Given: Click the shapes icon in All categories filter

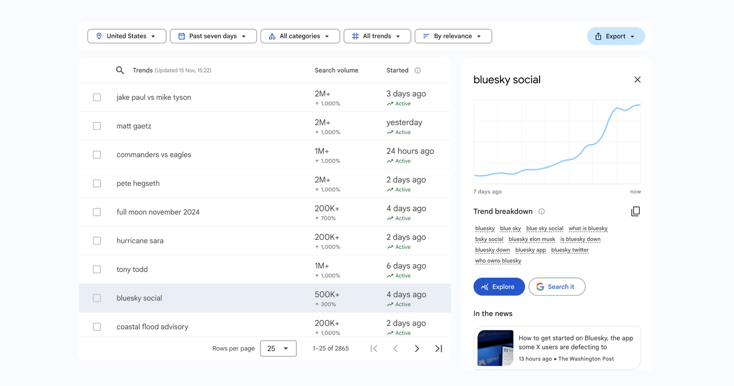Looking at the screenshot, I should 272,36.
